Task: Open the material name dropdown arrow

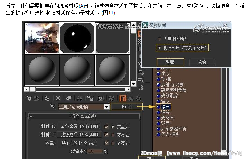Action: (x=106, y=107)
